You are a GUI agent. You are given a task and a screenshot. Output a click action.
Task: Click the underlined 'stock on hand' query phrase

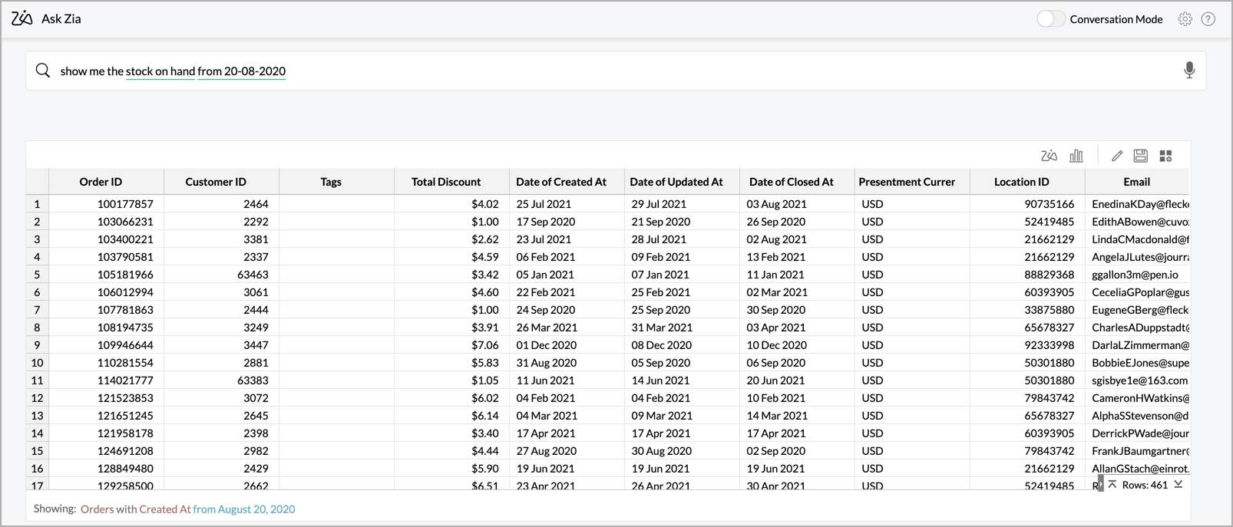pos(160,71)
